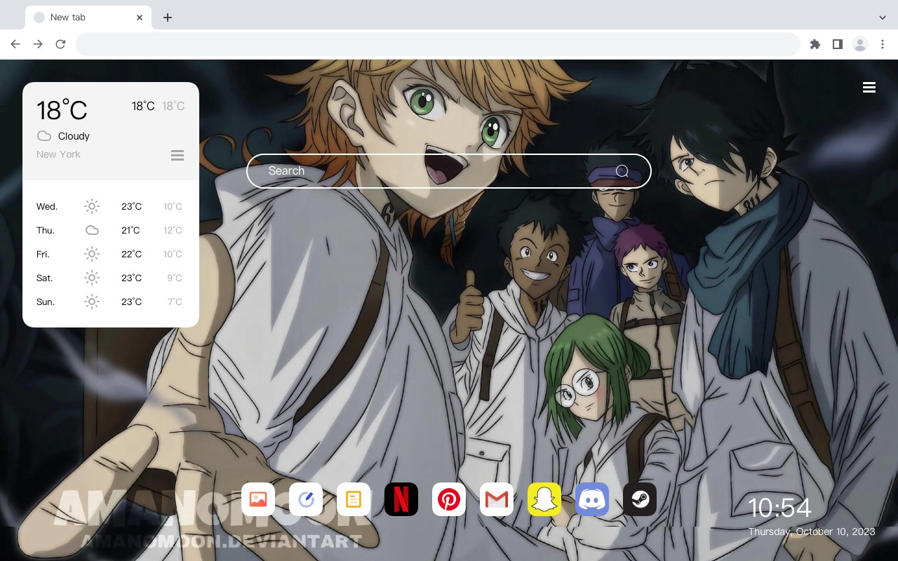The width and height of the screenshot is (898, 561).
Task: Open the yellow notes shortcut icon
Action: tap(354, 499)
